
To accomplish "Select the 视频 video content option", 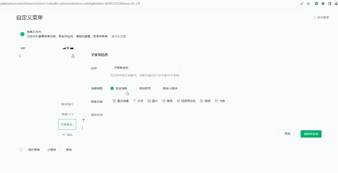I will 205,101.
